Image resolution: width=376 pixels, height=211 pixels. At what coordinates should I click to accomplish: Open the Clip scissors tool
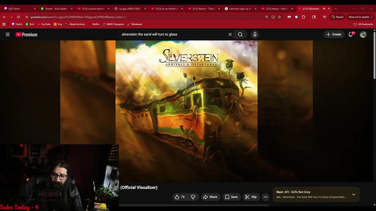[251, 197]
